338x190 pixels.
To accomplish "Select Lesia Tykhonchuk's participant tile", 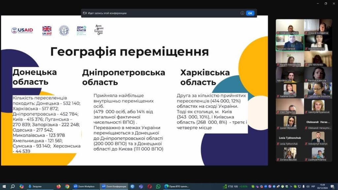I will pos(289,138).
